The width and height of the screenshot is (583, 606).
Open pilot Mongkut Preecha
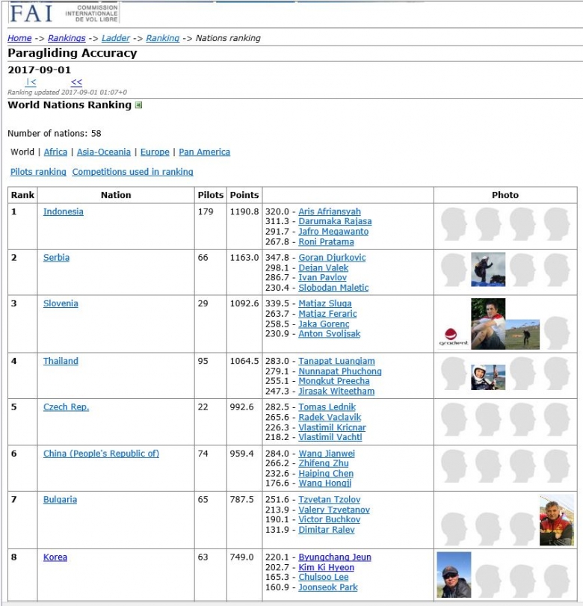[334, 380]
